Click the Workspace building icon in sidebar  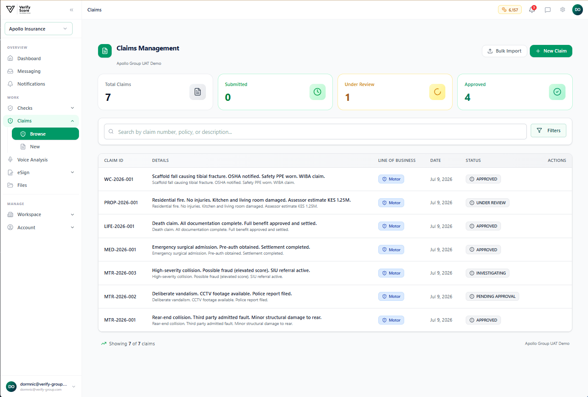pos(11,214)
